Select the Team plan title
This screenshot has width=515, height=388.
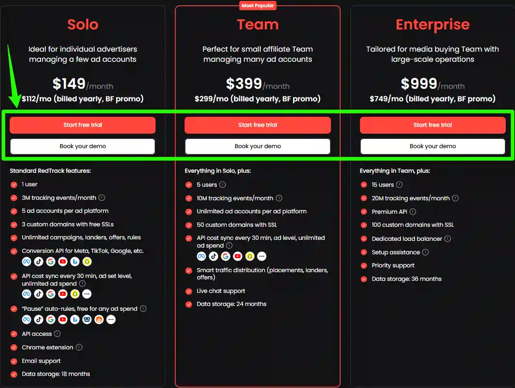click(257, 25)
